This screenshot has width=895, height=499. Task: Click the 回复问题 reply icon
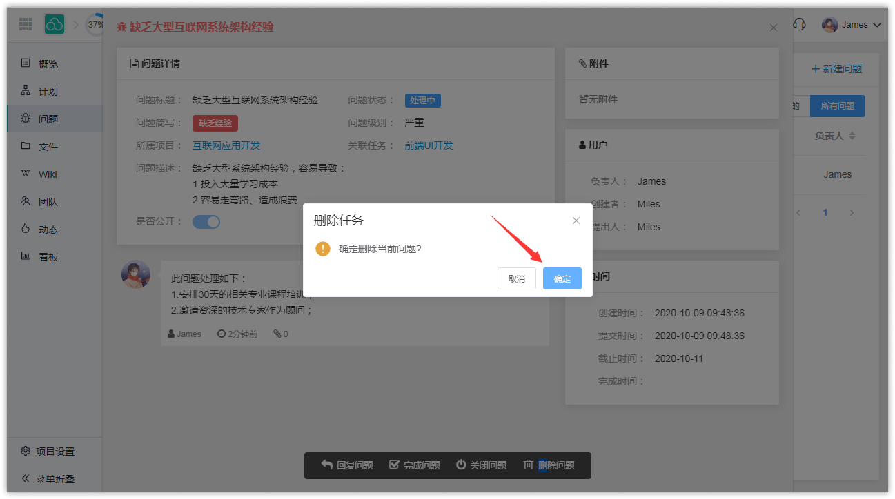click(327, 465)
